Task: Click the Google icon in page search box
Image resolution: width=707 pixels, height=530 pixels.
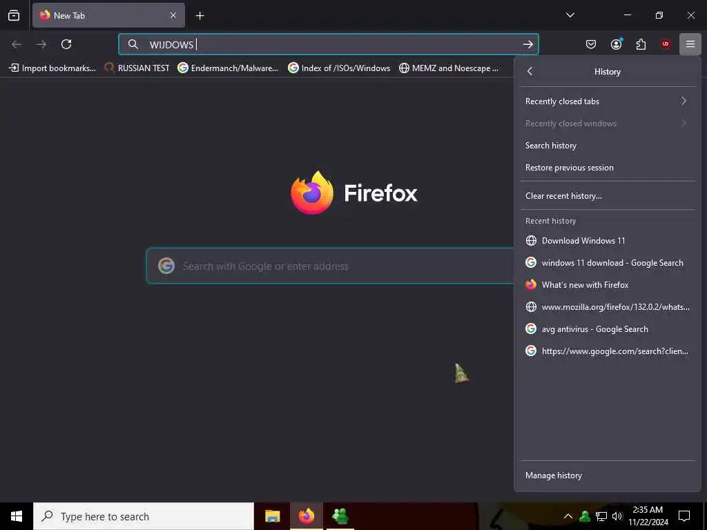Action: coord(166,266)
